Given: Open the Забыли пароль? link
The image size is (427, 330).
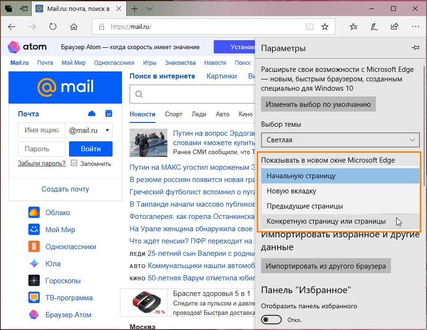Looking at the screenshot, I should click(42, 164).
